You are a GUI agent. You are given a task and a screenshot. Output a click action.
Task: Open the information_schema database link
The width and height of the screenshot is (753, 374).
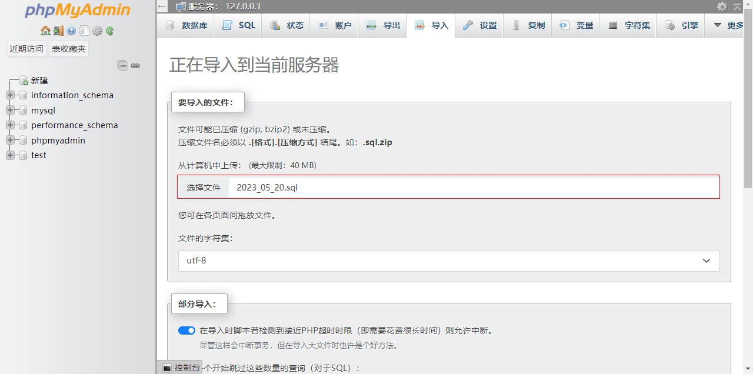pyautogui.click(x=72, y=95)
